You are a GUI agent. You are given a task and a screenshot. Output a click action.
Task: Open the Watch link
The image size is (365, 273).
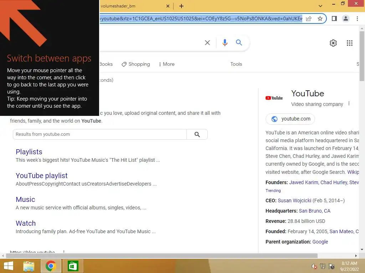[x=26, y=223]
